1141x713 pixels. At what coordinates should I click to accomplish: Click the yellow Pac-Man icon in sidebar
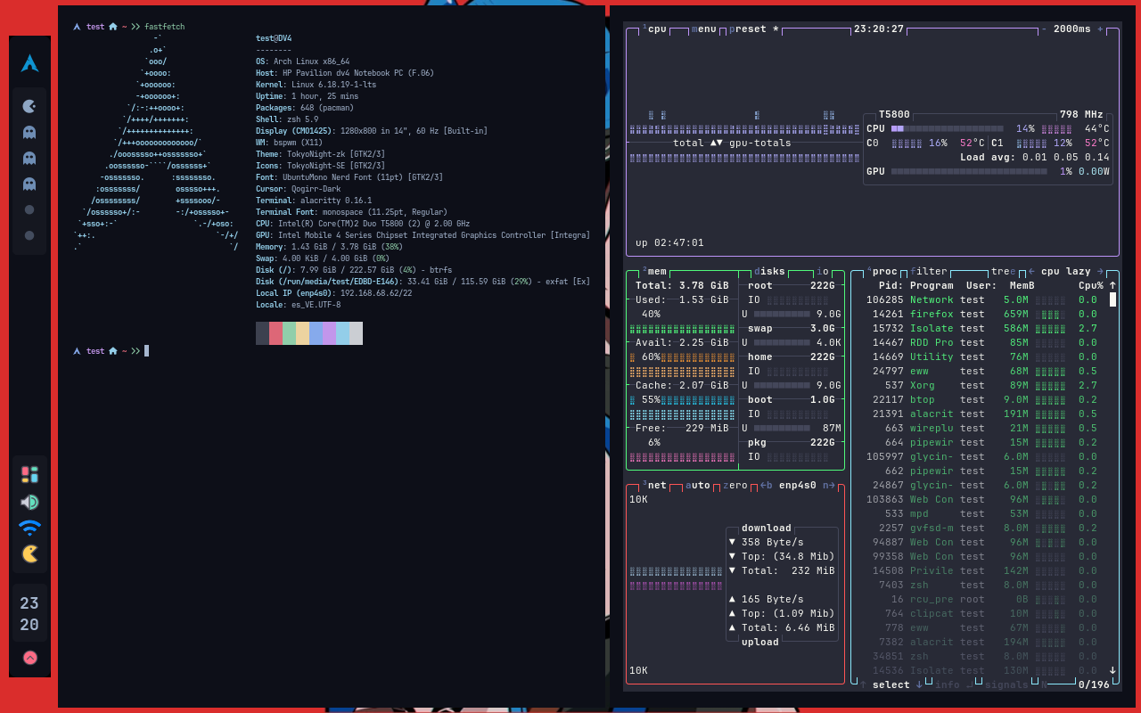tap(30, 553)
